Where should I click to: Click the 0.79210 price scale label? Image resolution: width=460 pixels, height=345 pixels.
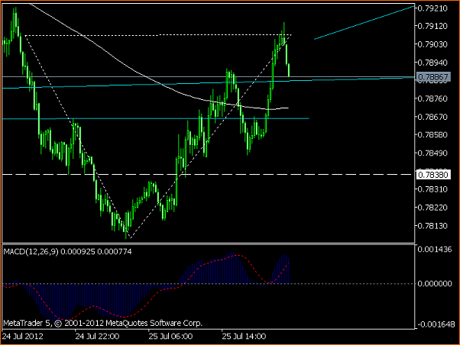click(432, 8)
